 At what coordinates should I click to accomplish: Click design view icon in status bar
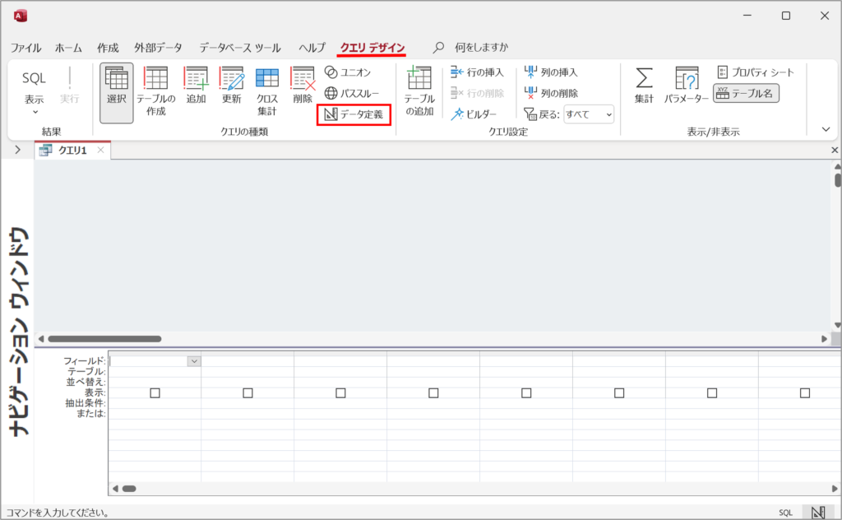818,513
